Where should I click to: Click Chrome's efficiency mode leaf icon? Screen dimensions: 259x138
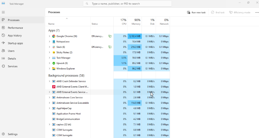110,36
